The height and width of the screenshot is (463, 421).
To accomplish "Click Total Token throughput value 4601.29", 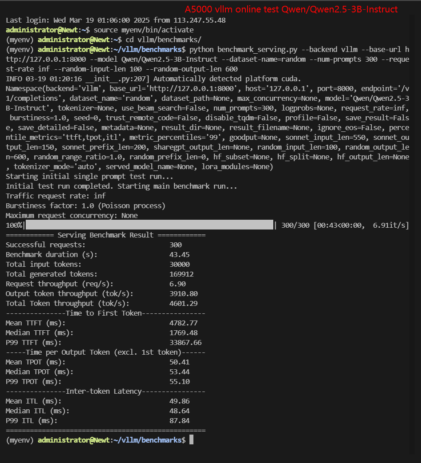I will click(x=184, y=303).
